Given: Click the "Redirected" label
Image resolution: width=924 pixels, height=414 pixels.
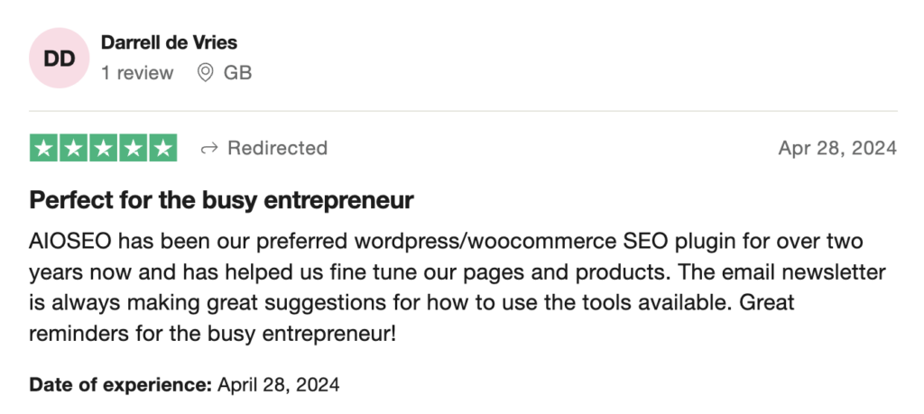Looking at the screenshot, I should click(277, 148).
